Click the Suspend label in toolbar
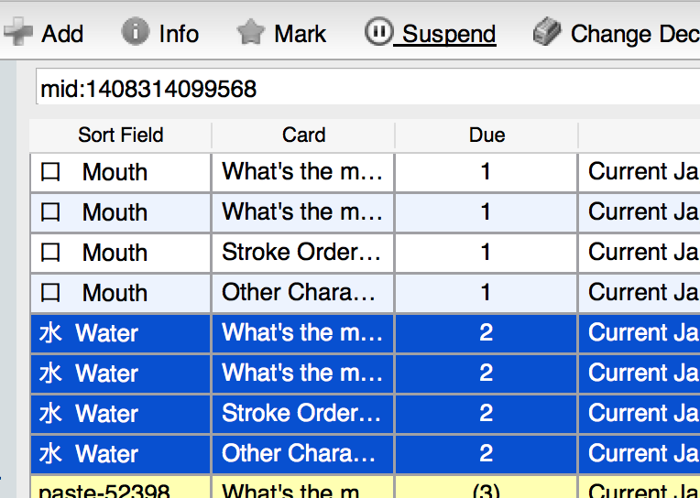700x498 pixels. (449, 35)
